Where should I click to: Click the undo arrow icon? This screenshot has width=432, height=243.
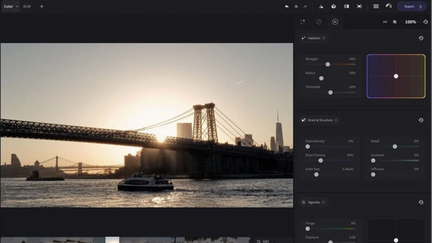click(287, 6)
